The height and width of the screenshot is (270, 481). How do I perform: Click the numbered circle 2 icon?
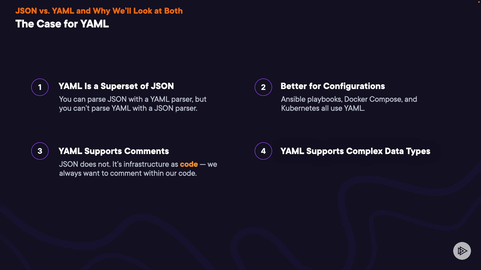coord(263,87)
